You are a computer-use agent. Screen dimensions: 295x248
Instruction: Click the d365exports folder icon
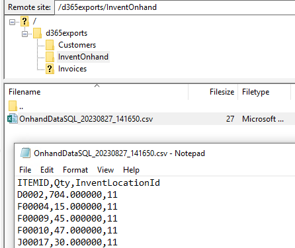coord(37,33)
